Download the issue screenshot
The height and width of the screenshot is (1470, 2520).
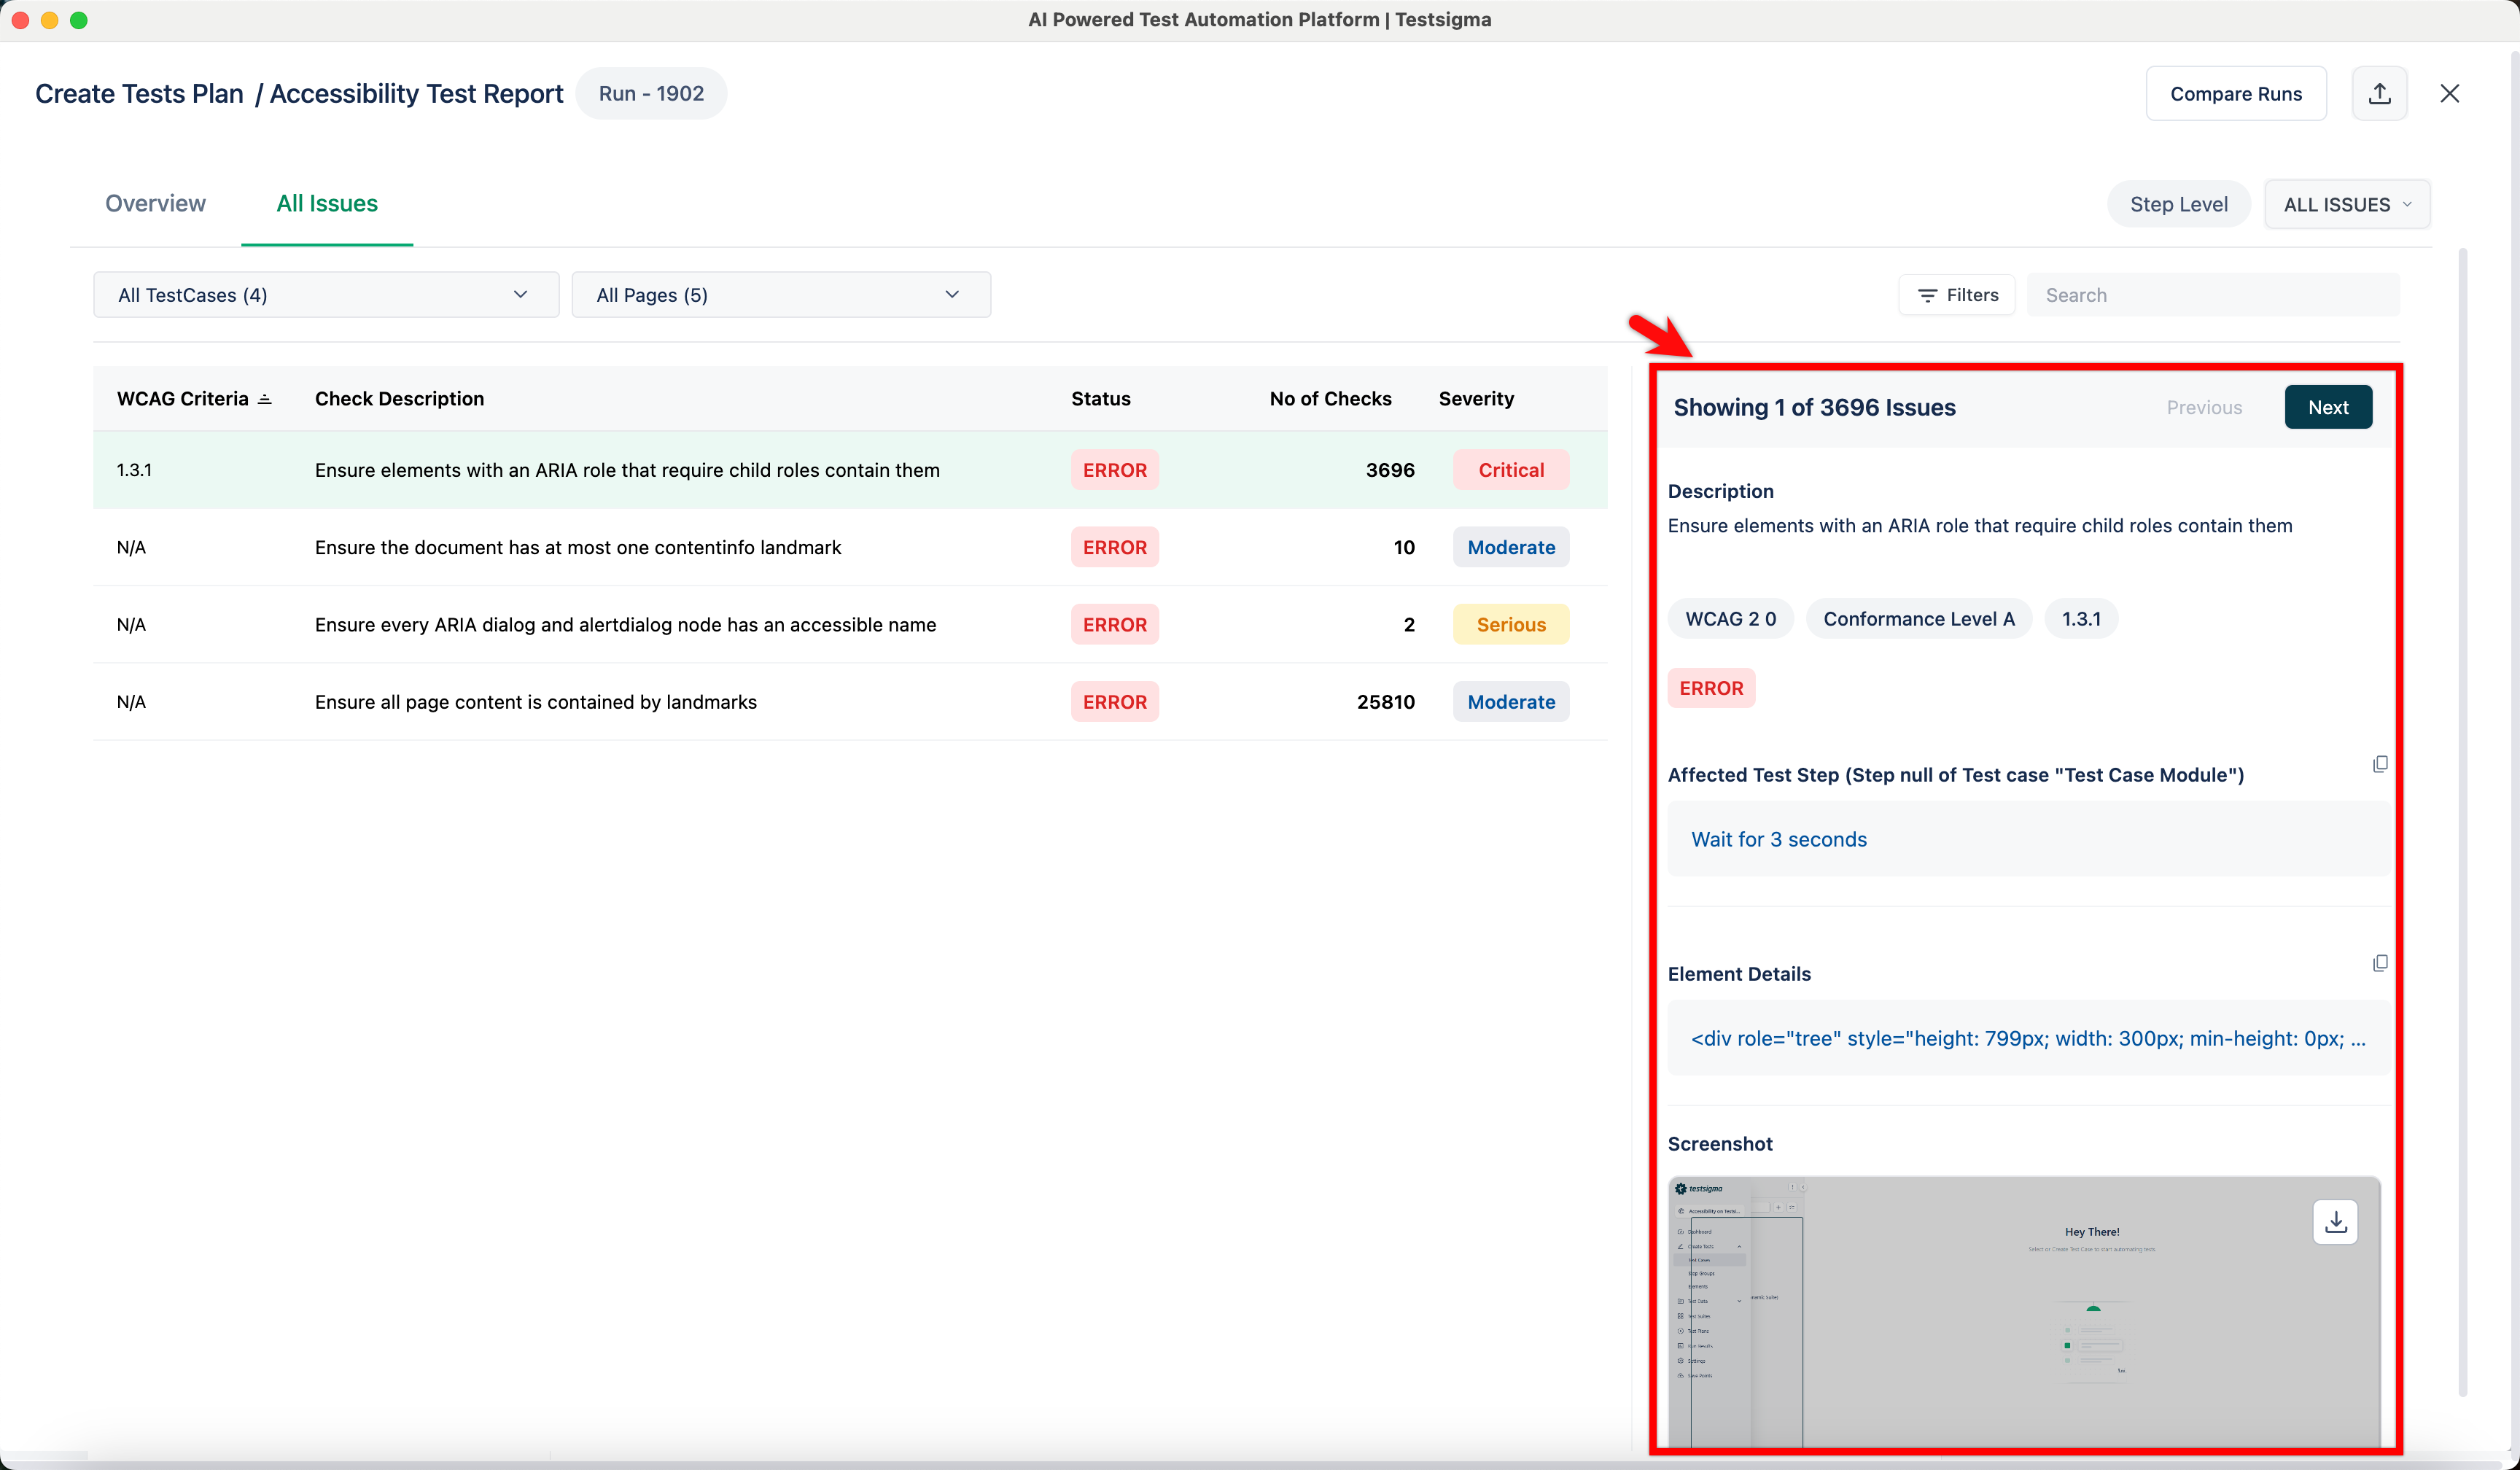(x=2335, y=1222)
